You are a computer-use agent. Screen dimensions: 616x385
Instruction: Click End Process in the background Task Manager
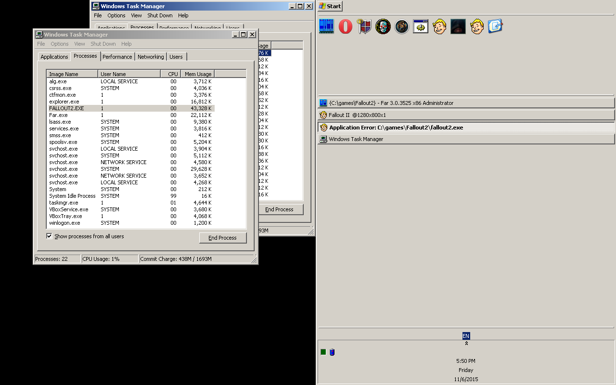coord(281,209)
